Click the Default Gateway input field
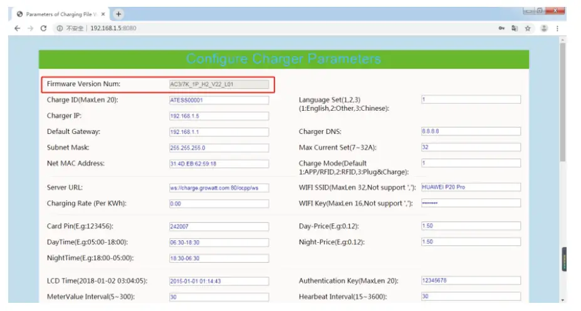Viewport: 581px width, 311px height. tap(219, 132)
